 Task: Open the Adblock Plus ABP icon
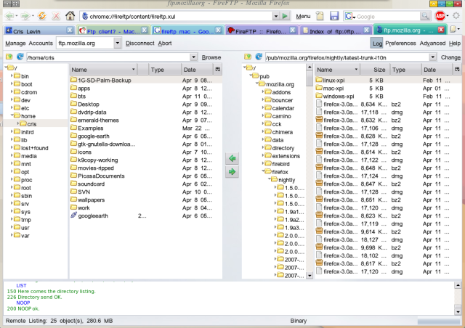(440, 16)
